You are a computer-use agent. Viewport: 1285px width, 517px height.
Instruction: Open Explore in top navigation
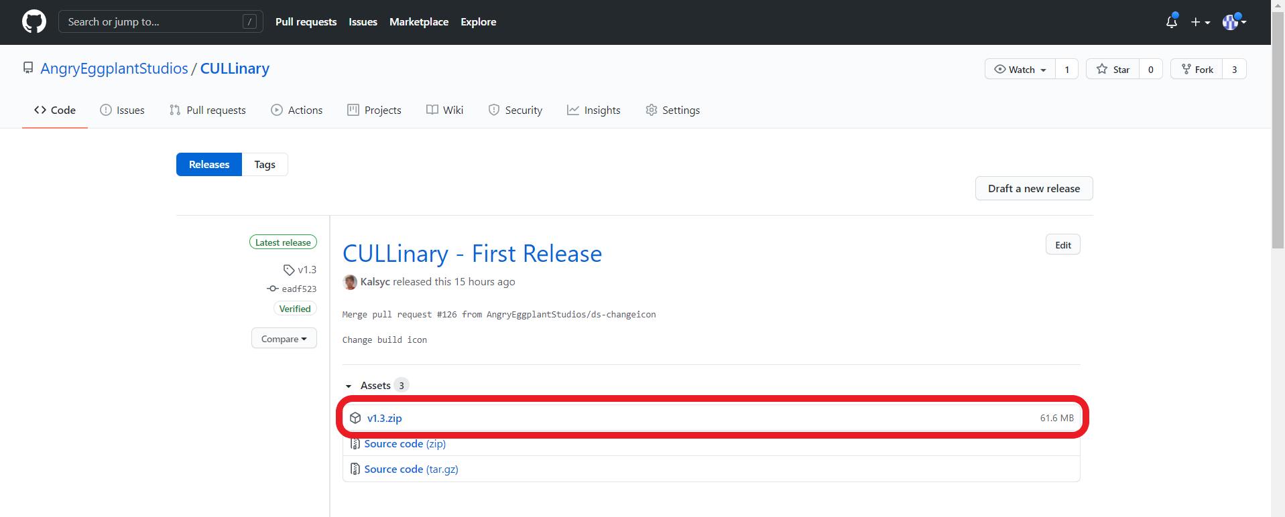[479, 21]
